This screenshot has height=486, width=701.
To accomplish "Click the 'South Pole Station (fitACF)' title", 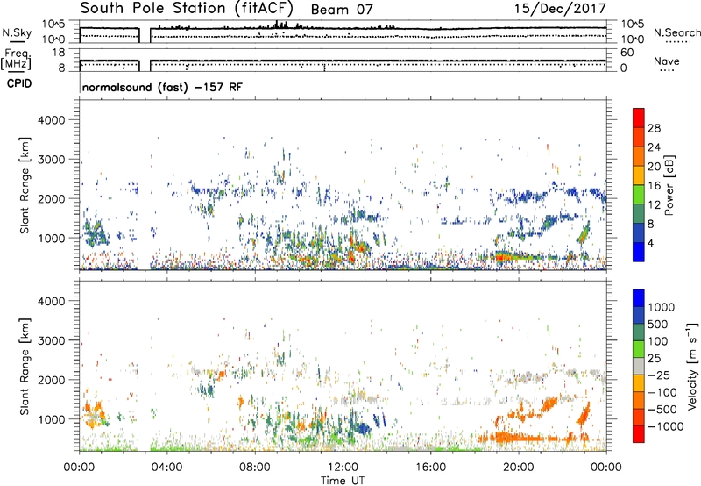I will (187, 8).
